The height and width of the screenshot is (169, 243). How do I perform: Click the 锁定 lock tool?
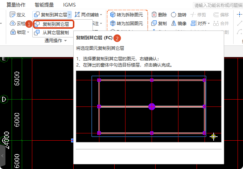pos(18,32)
